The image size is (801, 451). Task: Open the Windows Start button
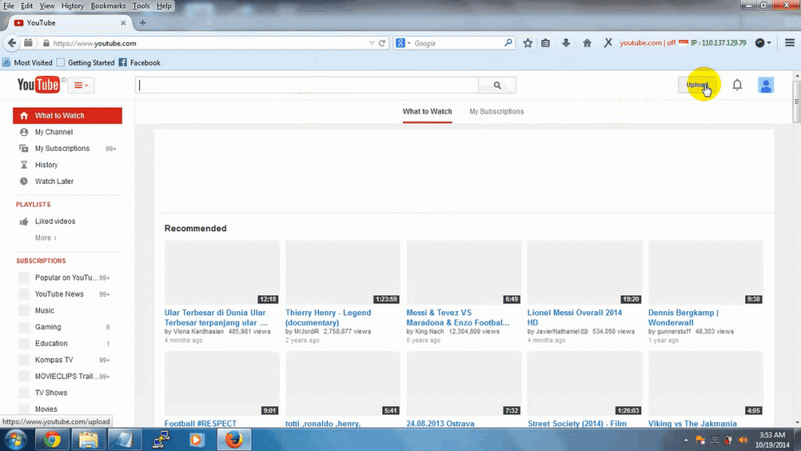coord(16,440)
